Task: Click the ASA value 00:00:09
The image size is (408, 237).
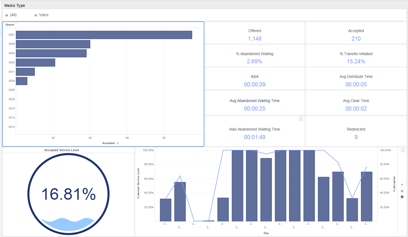Action: pyautogui.click(x=255, y=84)
